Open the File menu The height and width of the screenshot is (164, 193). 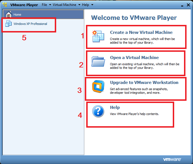coord(44,5)
